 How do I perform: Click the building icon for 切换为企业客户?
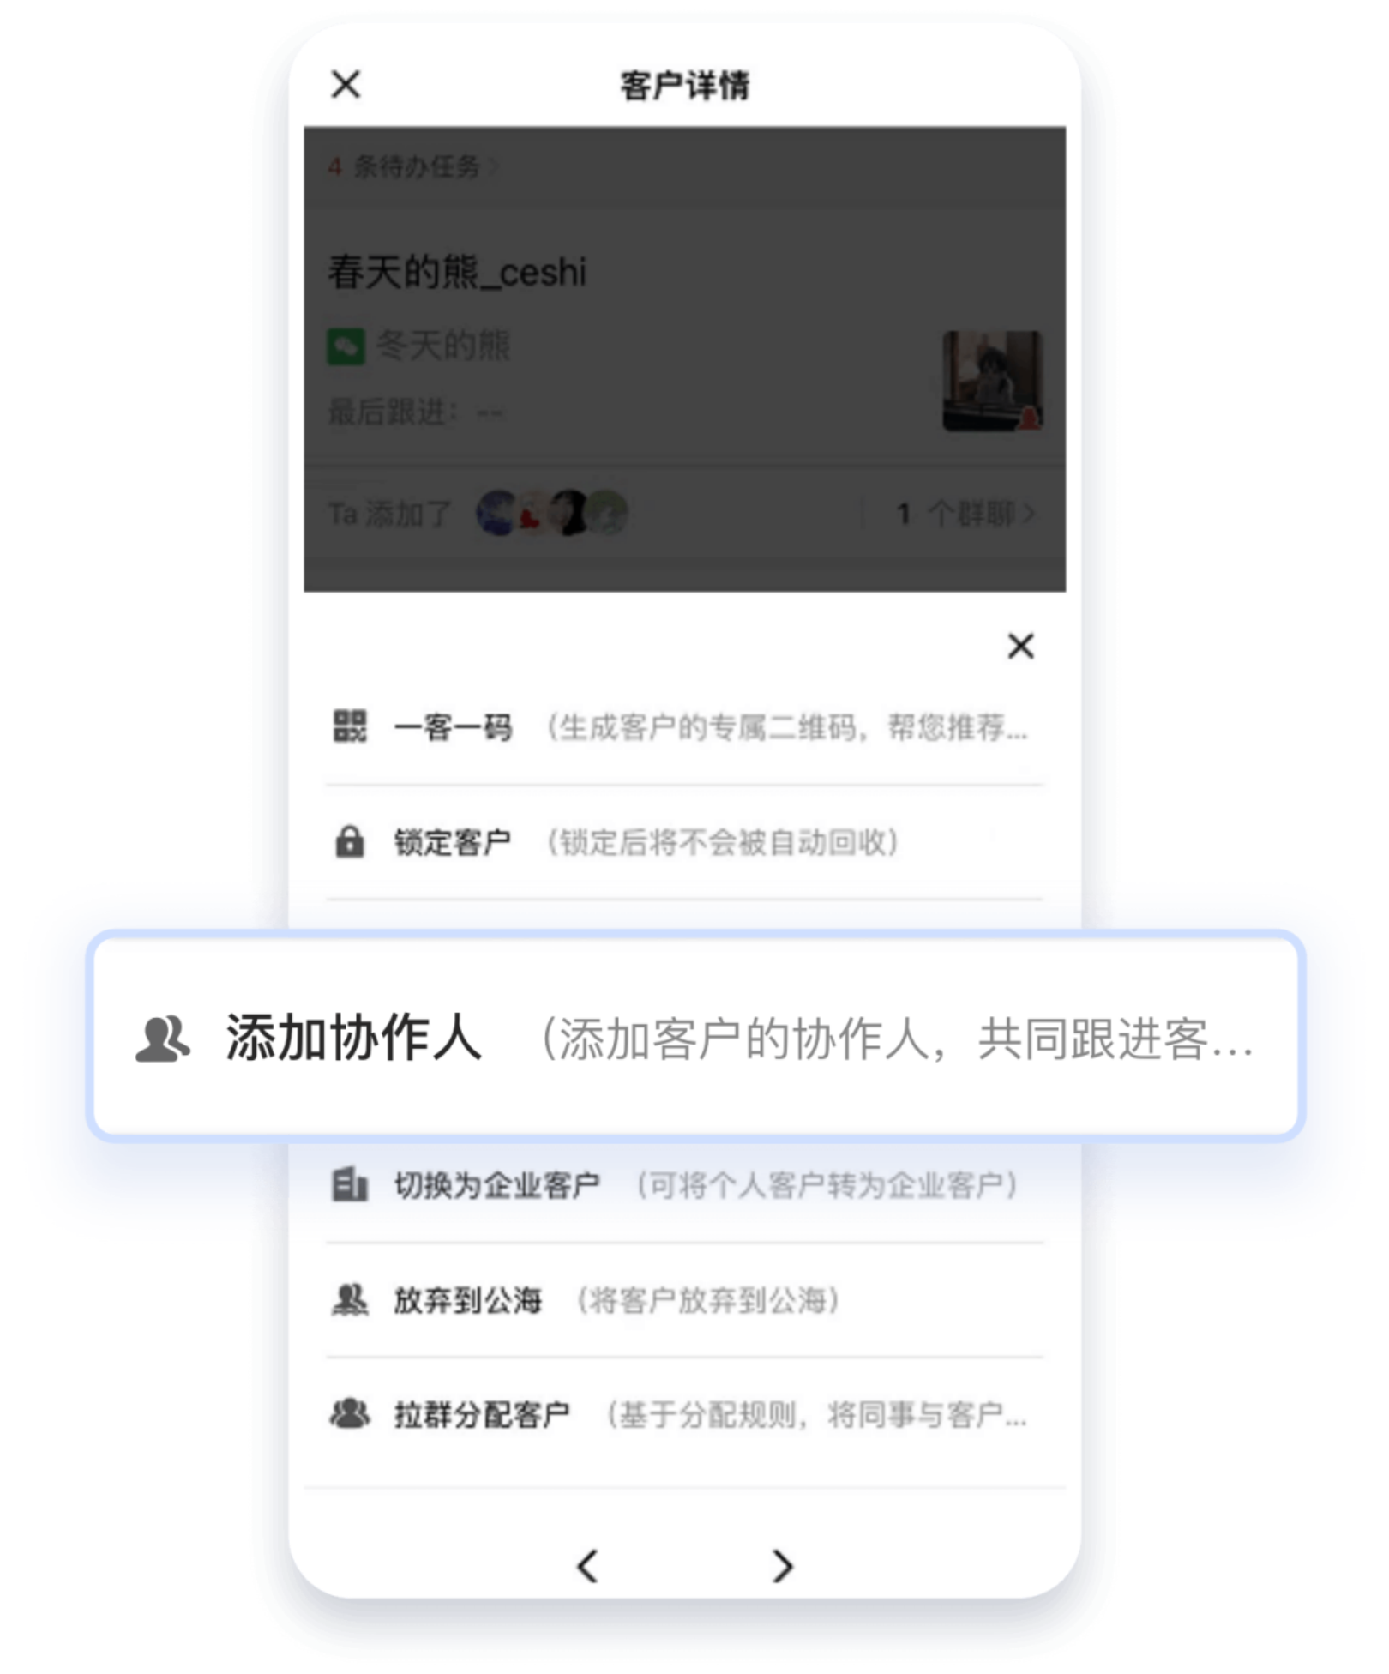350,1185
